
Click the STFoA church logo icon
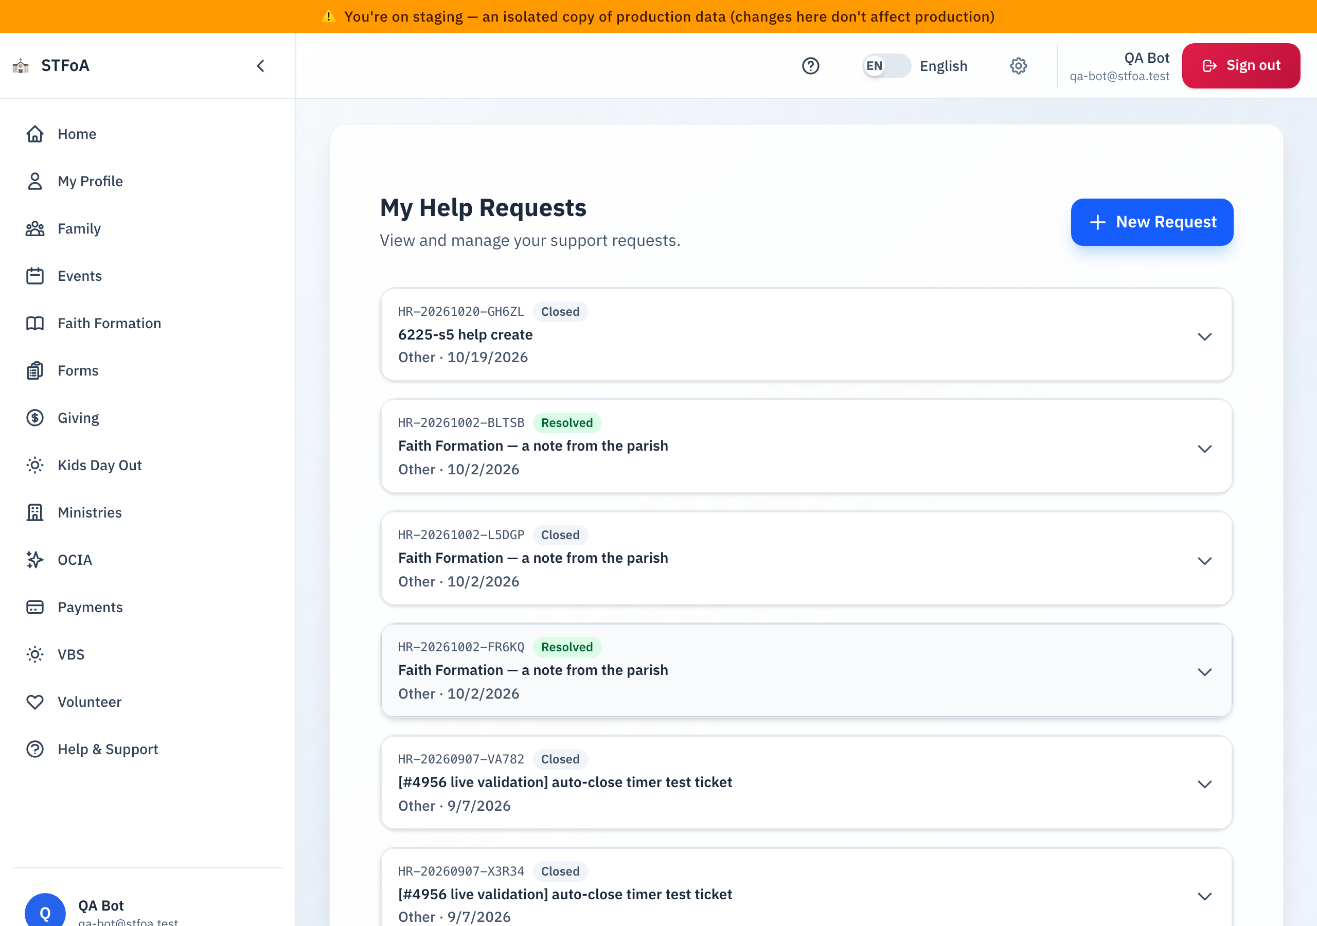point(21,66)
